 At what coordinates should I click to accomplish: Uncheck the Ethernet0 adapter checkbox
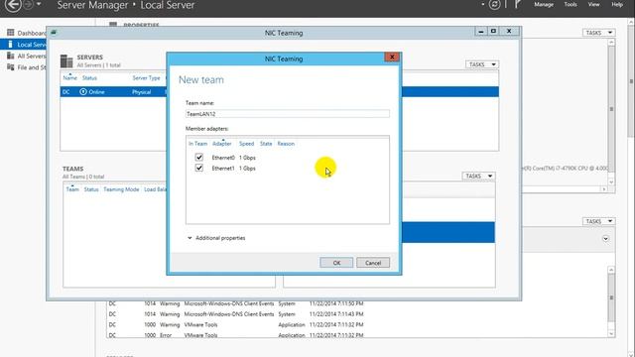[198, 157]
